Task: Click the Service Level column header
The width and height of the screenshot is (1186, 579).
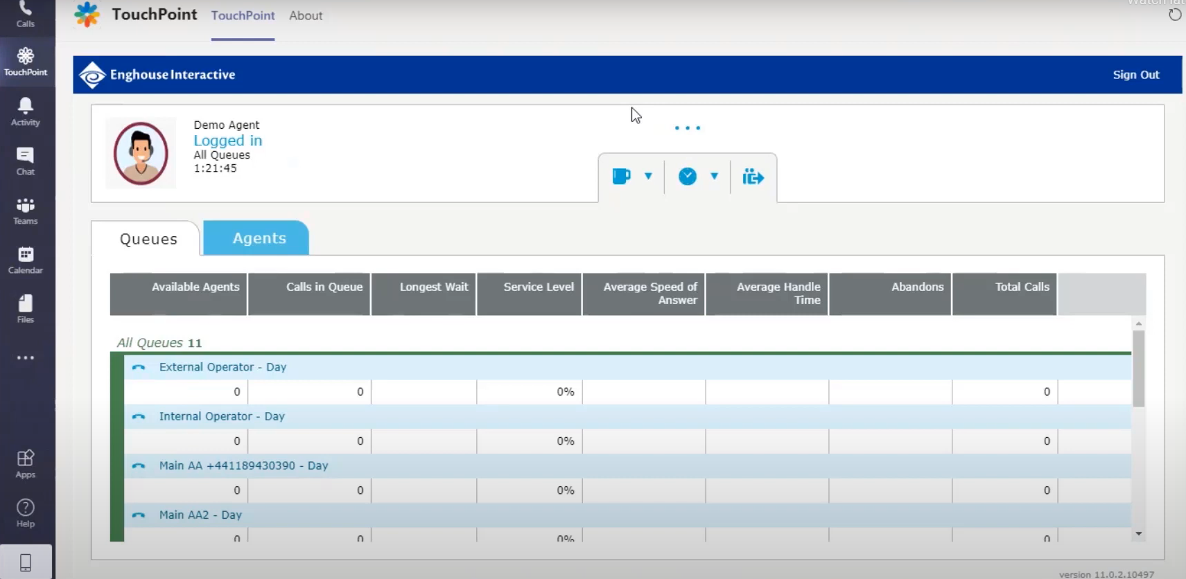Action: pos(529,294)
